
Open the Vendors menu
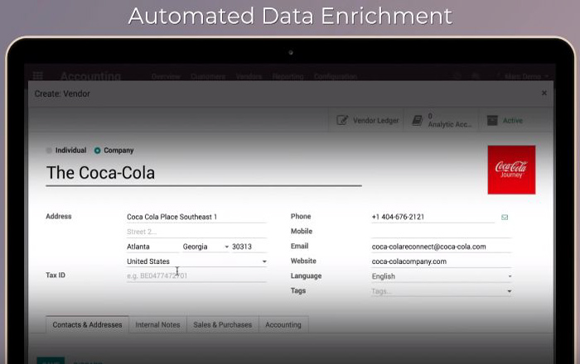coord(249,76)
